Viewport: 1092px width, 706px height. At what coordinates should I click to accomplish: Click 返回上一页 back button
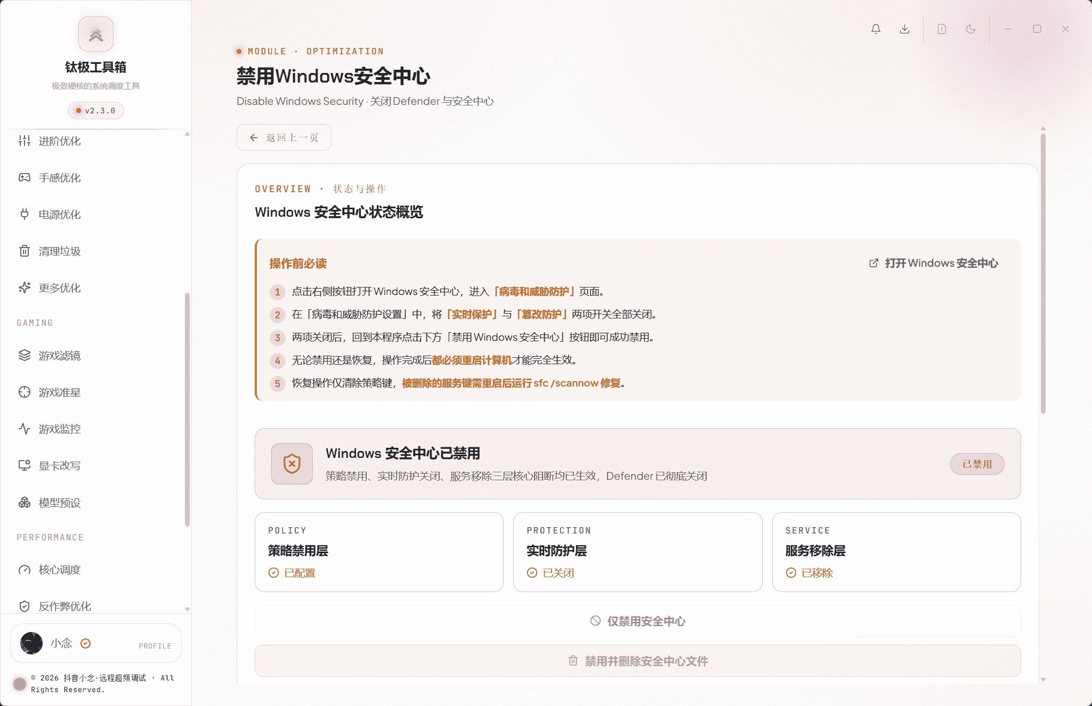click(284, 137)
